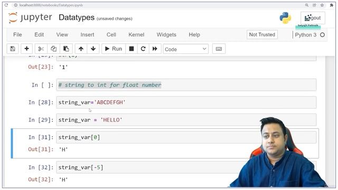Click the Out[32] output 'H'
Screen dimensions: 338x190
click(x=63, y=179)
